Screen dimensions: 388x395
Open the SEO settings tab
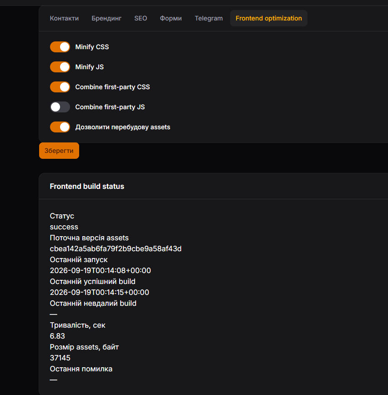(x=141, y=18)
